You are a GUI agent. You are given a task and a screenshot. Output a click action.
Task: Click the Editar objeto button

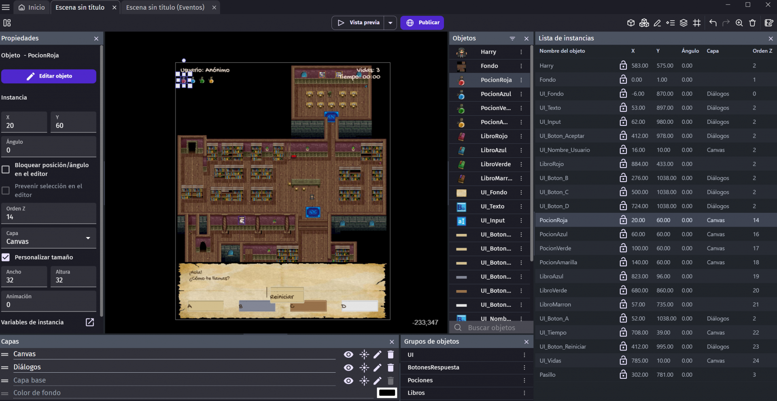click(49, 76)
